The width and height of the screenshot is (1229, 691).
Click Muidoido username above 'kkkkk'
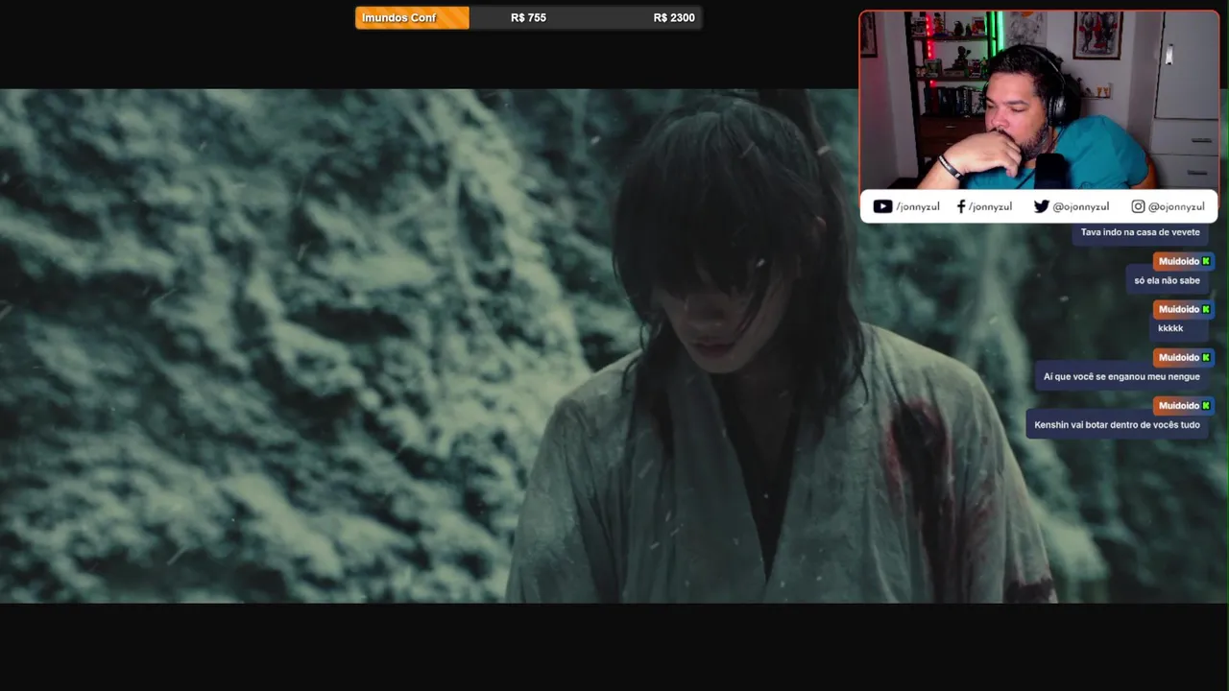(1179, 309)
